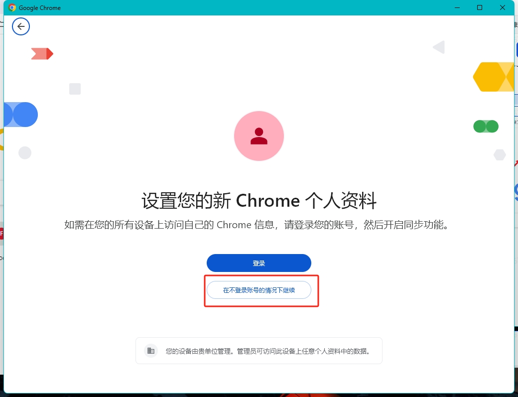This screenshot has width=518, height=397.
Task: Click the back arrow button
Action: 21,26
